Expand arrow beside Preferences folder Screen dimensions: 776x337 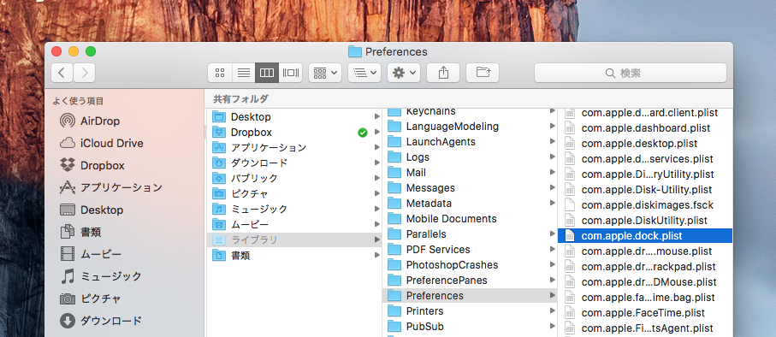(553, 295)
